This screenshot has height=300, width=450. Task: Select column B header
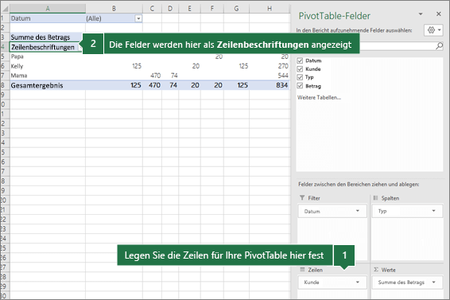(114, 9)
